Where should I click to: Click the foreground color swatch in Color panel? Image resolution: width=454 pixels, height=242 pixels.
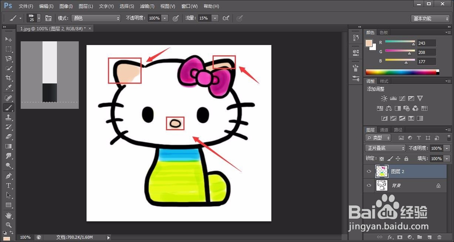(x=369, y=44)
